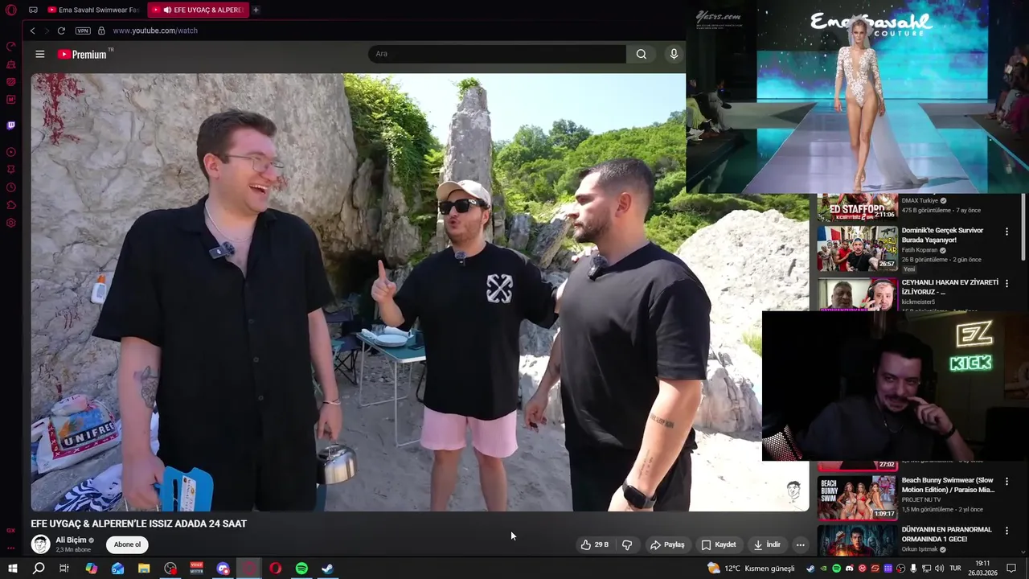Open File Explorer from taskbar
Viewport: 1029px width, 579px height.
(144, 569)
